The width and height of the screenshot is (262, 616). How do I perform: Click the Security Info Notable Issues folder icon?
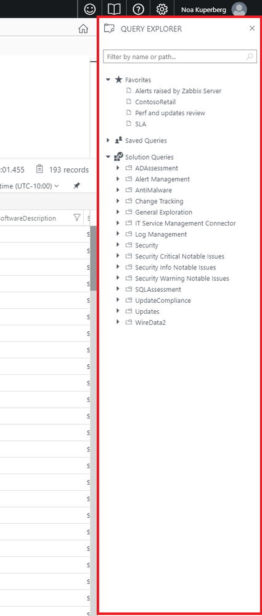[x=128, y=267]
